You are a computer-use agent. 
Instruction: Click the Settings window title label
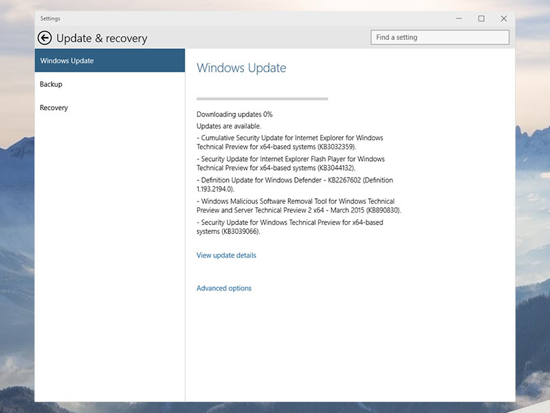(50, 19)
